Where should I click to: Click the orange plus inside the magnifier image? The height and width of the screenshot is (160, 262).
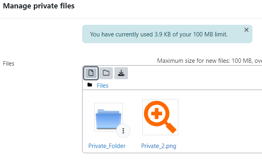[157, 114]
